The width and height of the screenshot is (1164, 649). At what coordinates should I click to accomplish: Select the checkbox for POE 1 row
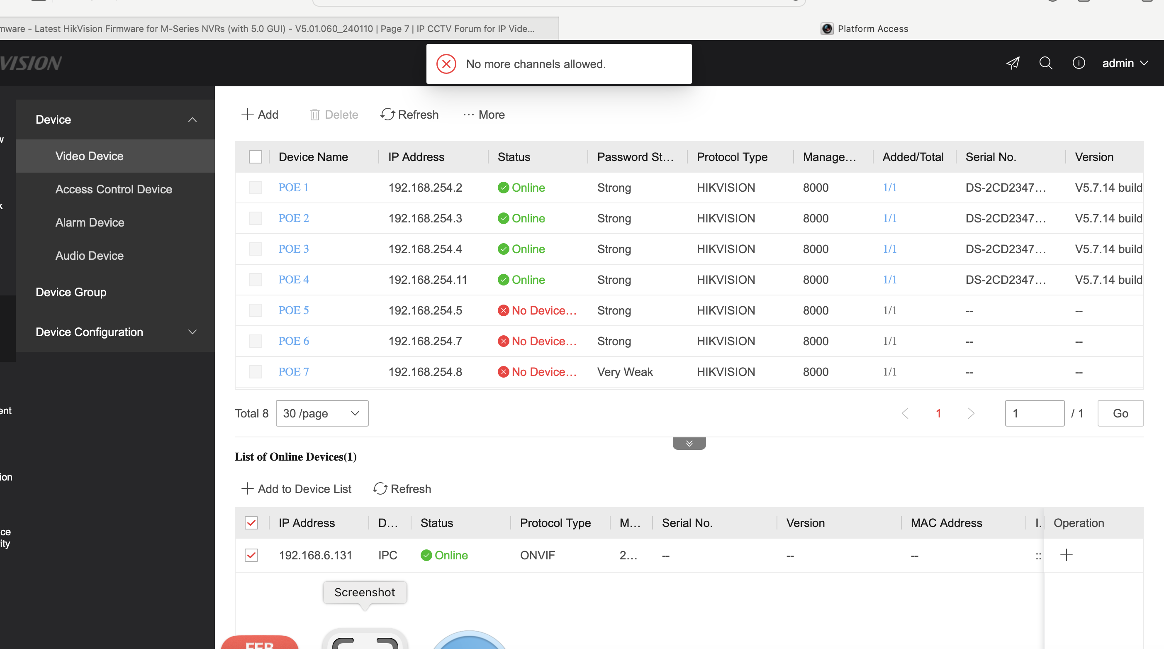click(x=255, y=188)
